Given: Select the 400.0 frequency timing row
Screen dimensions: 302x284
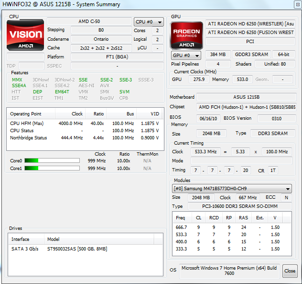Looking at the screenshot, I should [232, 242].
